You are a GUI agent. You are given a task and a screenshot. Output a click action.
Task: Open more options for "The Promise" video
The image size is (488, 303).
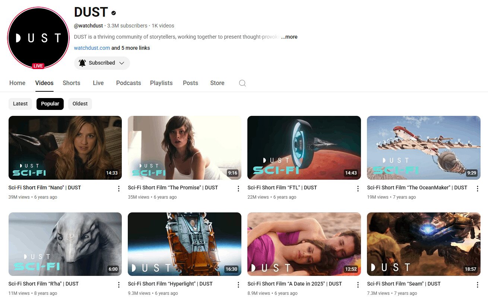click(x=238, y=189)
